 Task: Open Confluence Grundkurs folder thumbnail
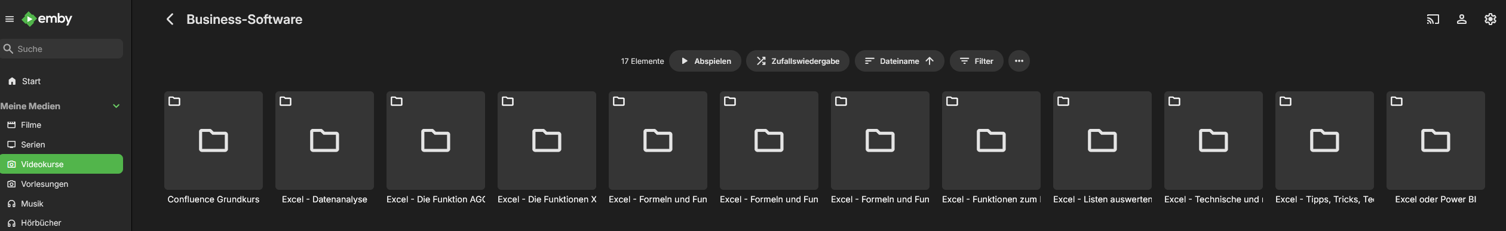(213, 140)
